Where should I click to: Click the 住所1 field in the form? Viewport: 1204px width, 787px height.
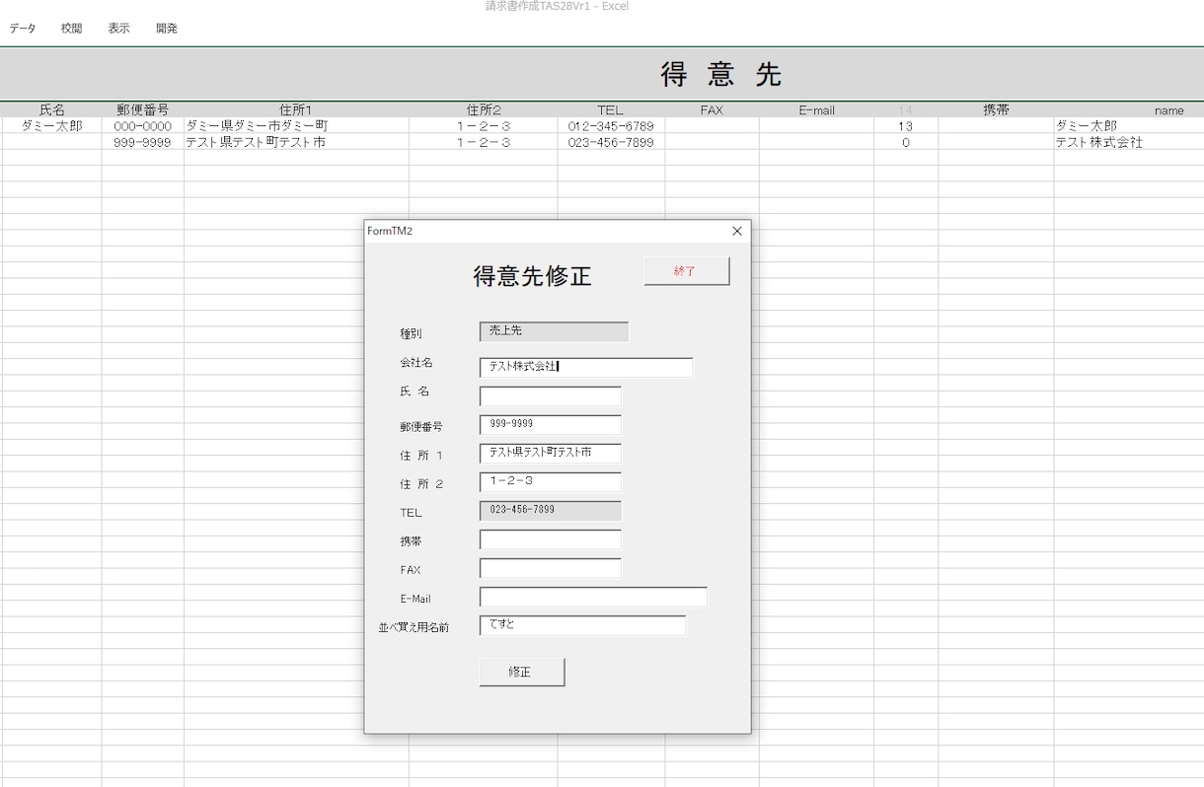(551, 453)
